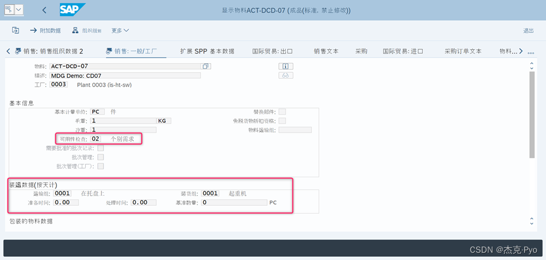Click the material number field ACT-DCD-07
This screenshot has width=546, height=260.
[x=125, y=66]
